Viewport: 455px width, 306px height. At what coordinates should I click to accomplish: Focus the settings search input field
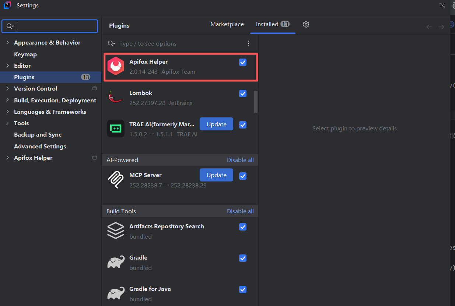point(50,26)
